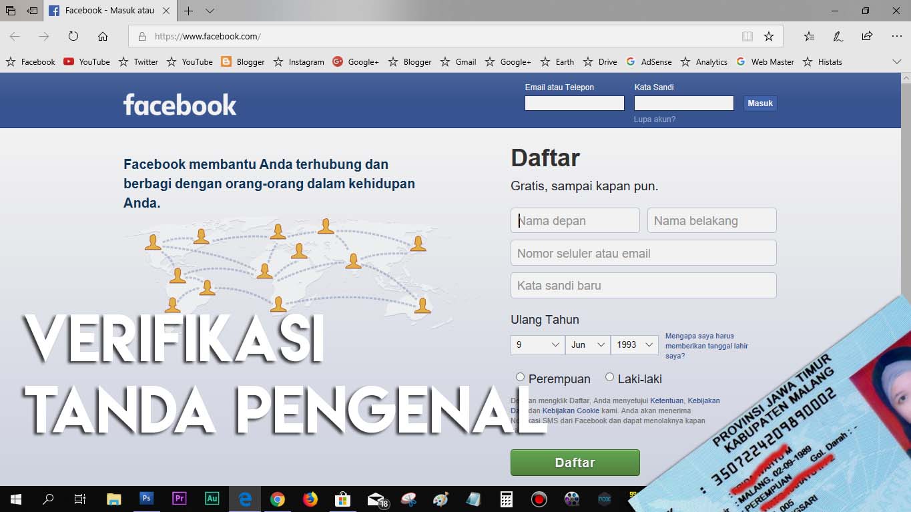Open reading view icon in address bar
This screenshot has height=512, width=911.
click(747, 36)
